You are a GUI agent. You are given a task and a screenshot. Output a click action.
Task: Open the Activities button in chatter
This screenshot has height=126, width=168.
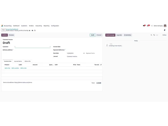click(128, 35)
